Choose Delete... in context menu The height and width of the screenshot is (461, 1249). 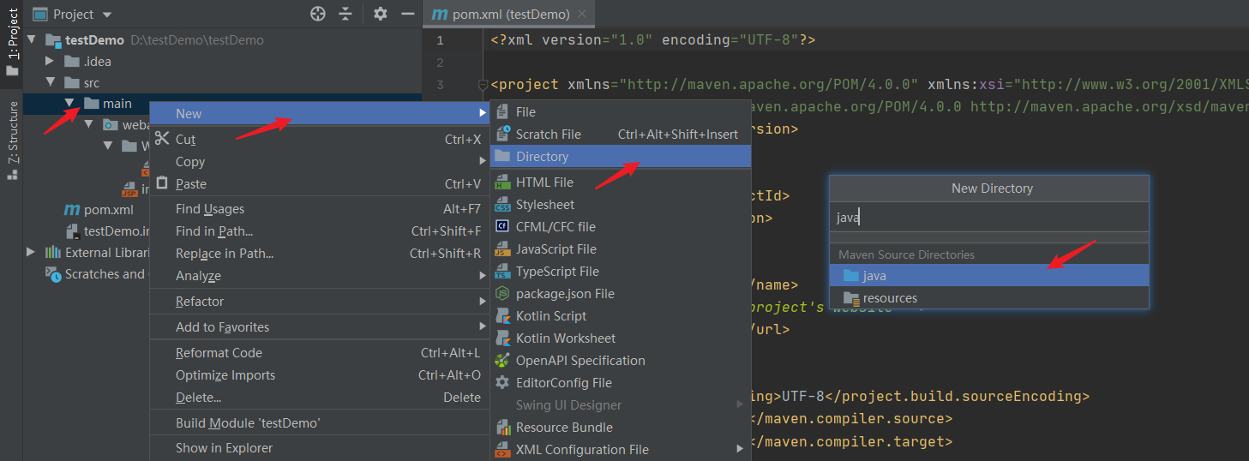[x=320, y=398]
